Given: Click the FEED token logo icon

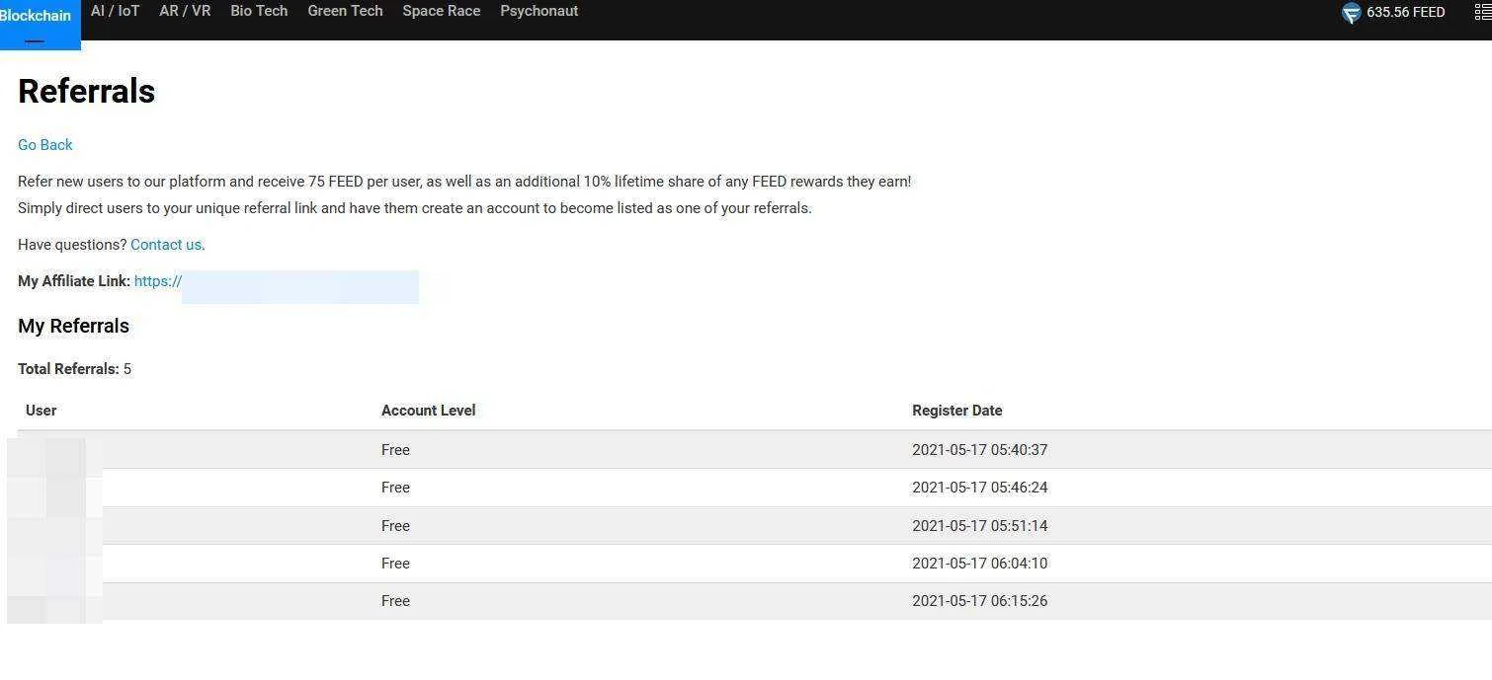Looking at the screenshot, I should [1351, 13].
